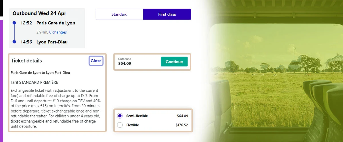Viewport: 343px width, 142px height.
Task: Click the Outbound $64.09 total price
Action: point(125,63)
